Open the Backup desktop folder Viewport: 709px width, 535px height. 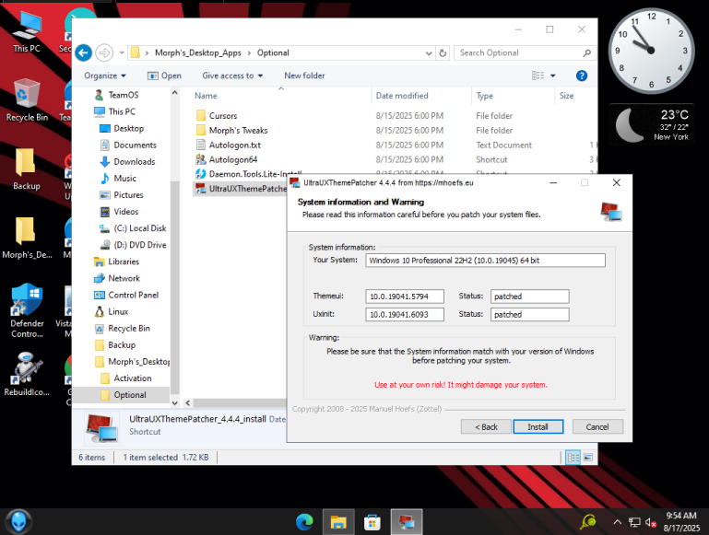pos(26,169)
